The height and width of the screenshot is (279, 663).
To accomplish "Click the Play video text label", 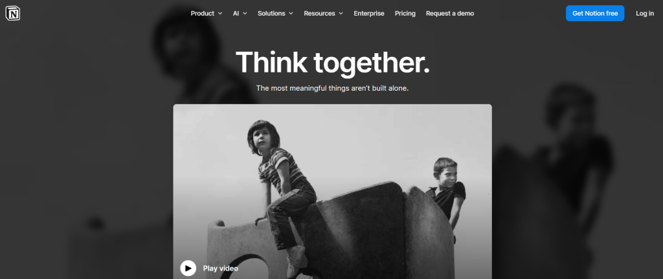I will click(220, 269).
